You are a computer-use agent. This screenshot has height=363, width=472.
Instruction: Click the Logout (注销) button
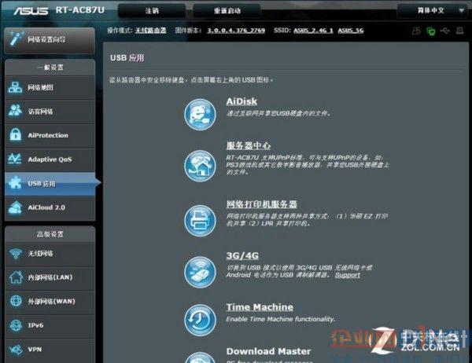pos(152,11)
